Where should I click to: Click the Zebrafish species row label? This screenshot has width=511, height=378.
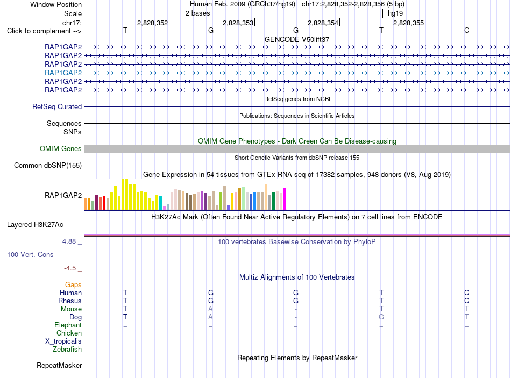(x=67, y=350)
